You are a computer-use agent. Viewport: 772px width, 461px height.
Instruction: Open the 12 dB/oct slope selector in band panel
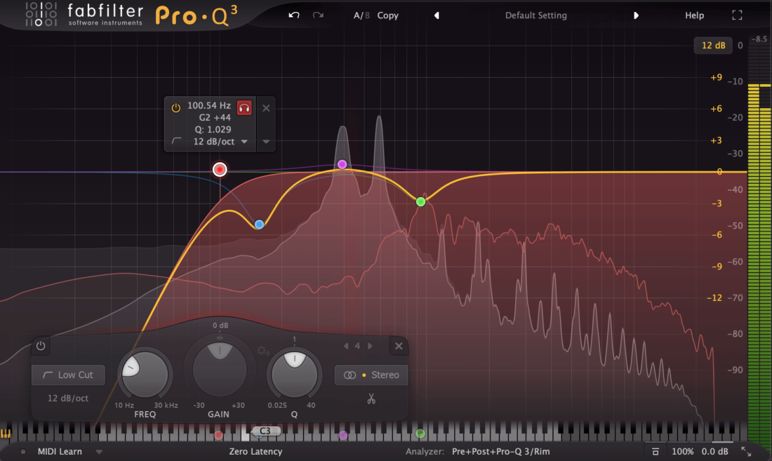point(67,398)
